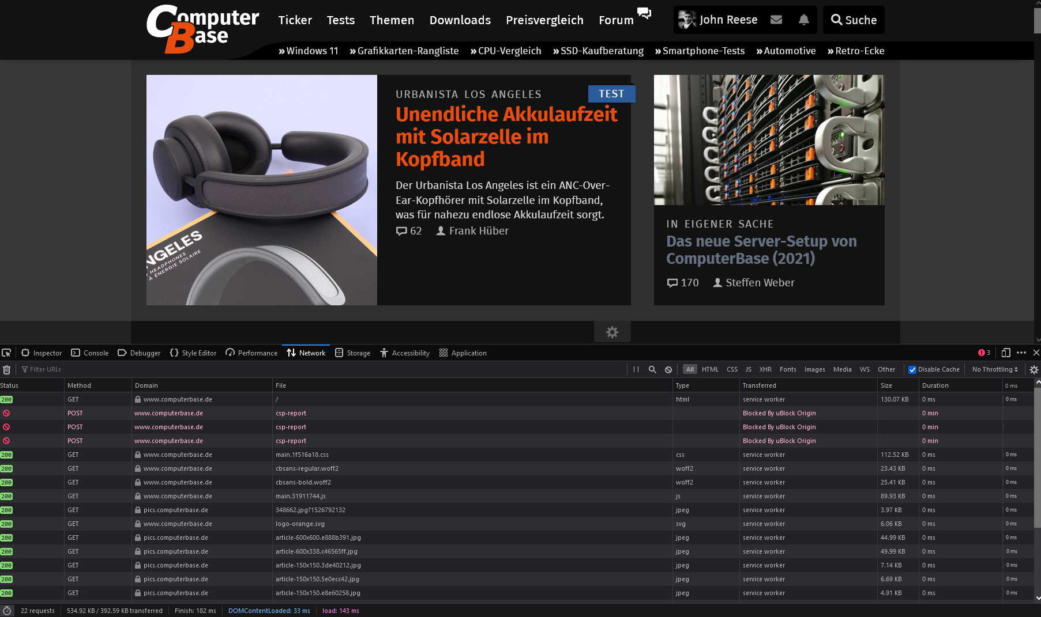The height and width of the screenshot is (617, 1041).
Task: Pause network recording
Action: point(636,369)
